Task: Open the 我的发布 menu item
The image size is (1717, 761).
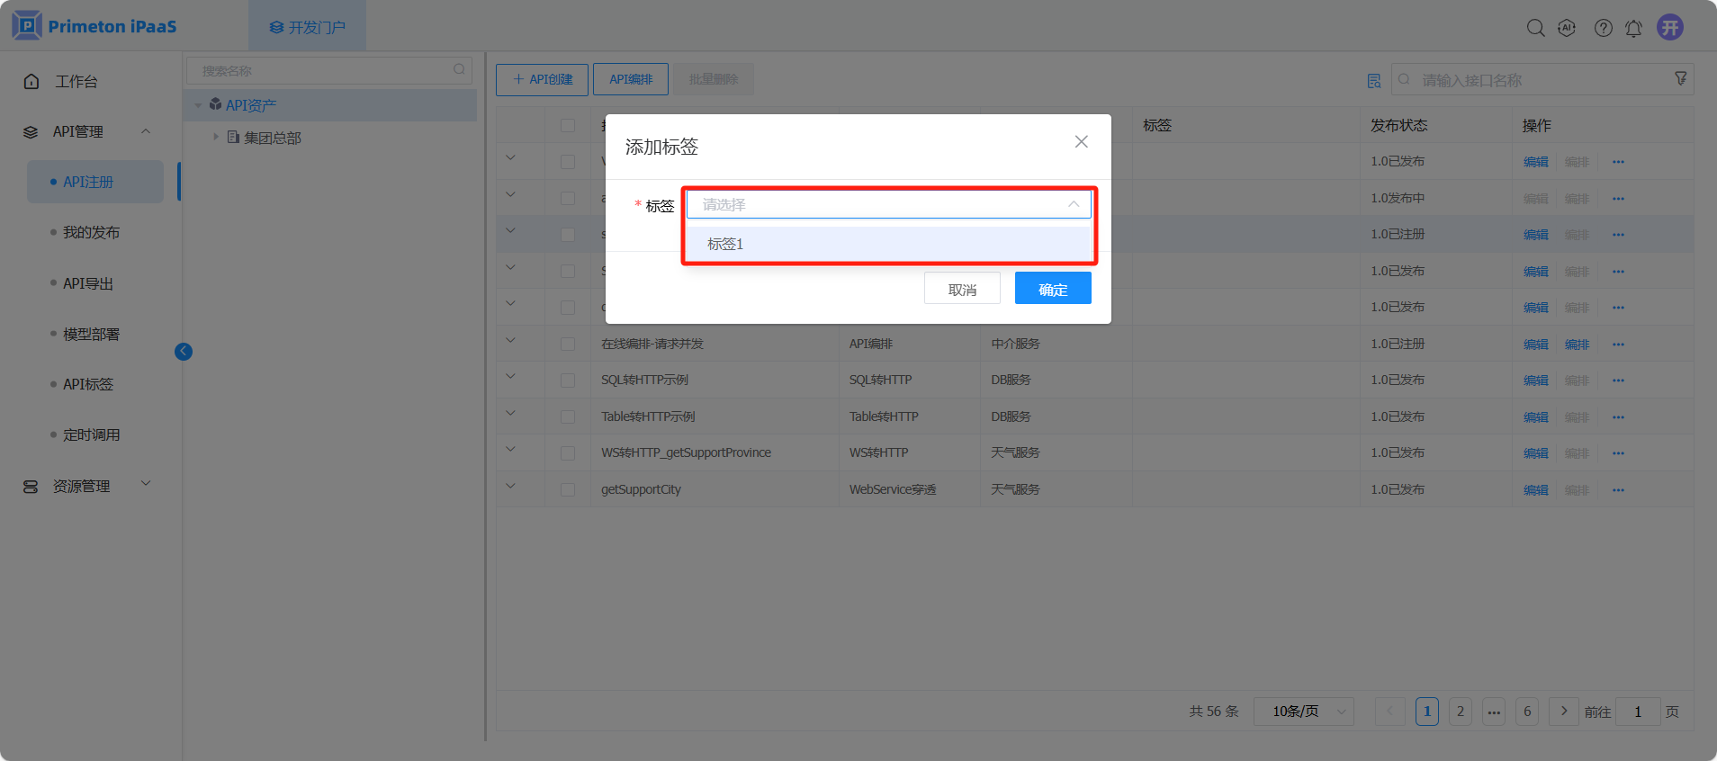Action: [91, 232]
